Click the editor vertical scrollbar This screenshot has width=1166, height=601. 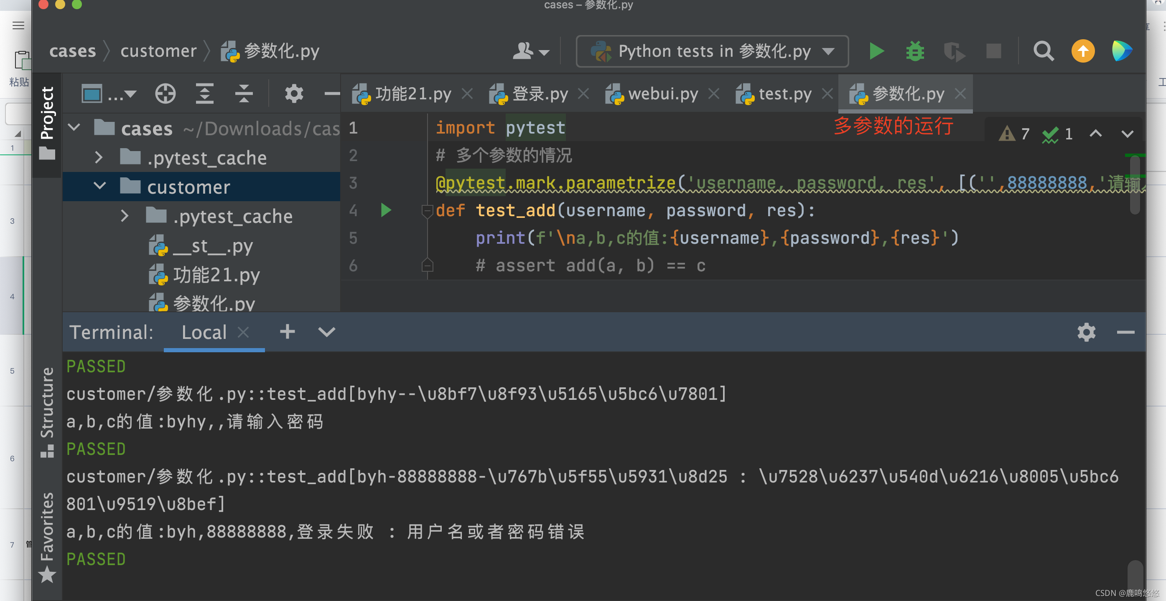pos(1135,185)
